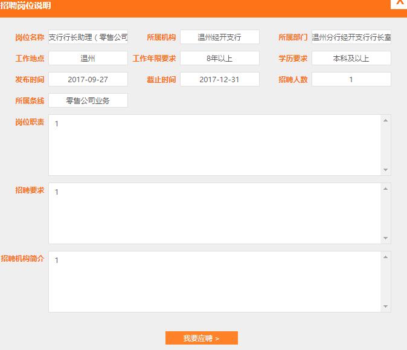Click inside the 岗位职责 text area
Viewport: 407px width, 350px height.
(x=214, y=145)
